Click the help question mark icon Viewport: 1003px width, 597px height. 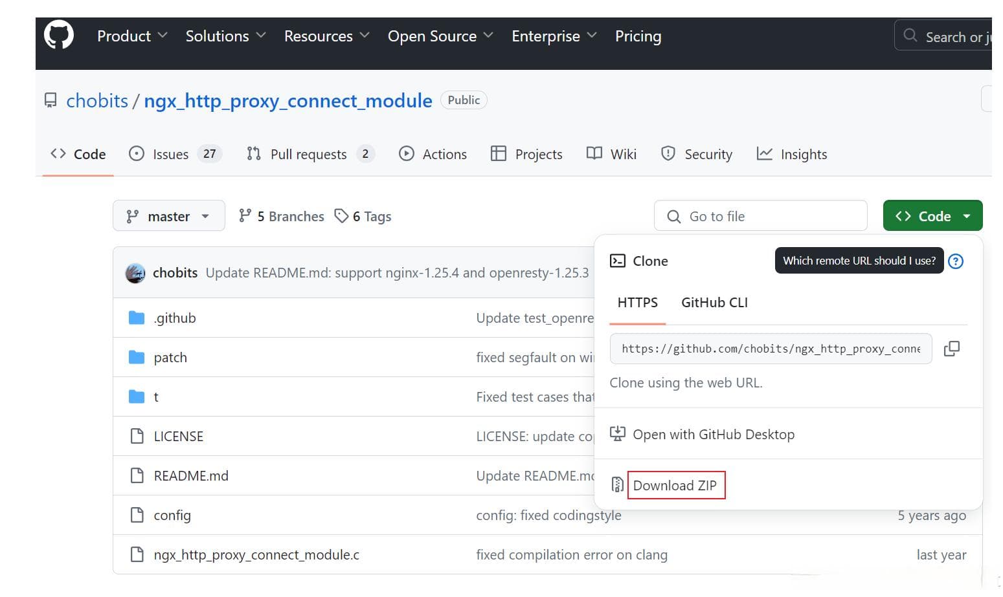coord(956,261)
